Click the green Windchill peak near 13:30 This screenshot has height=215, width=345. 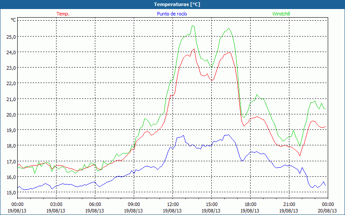click(193, 26)
